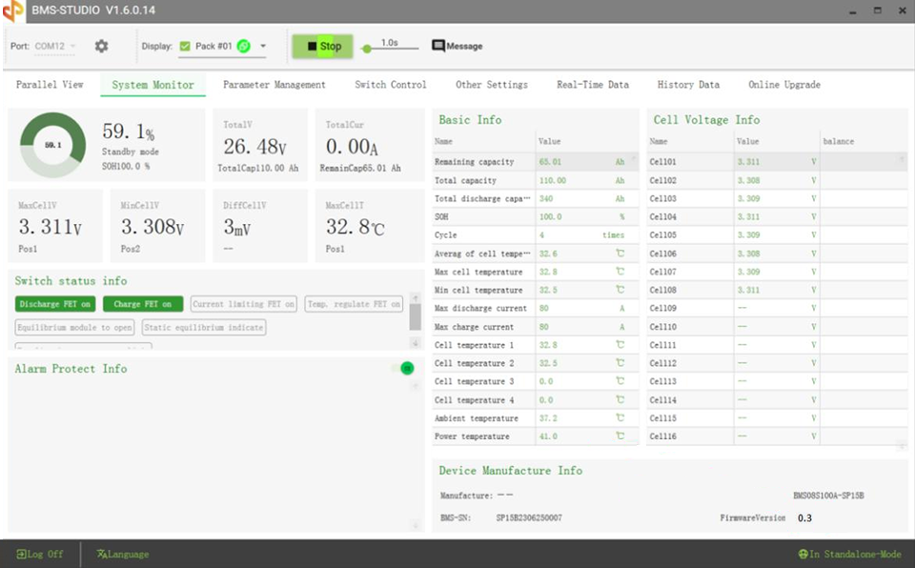Click the battery percentage donut chart
The height and width of the screenshot is (568, 915).
click(x=52, y=145)
